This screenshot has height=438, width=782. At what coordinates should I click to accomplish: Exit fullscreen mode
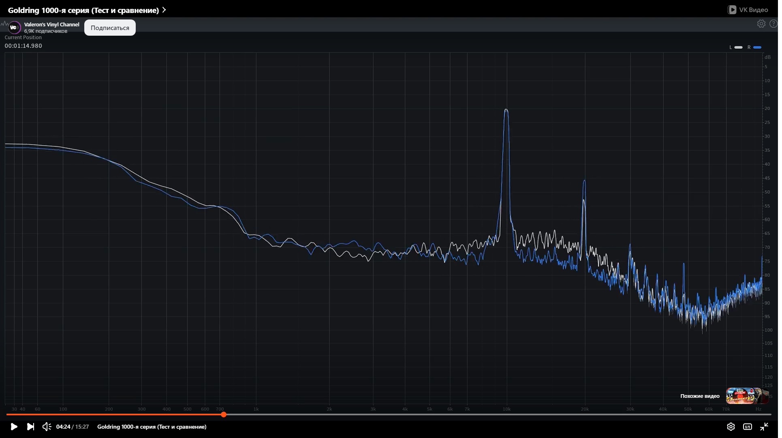coord(764,427)
